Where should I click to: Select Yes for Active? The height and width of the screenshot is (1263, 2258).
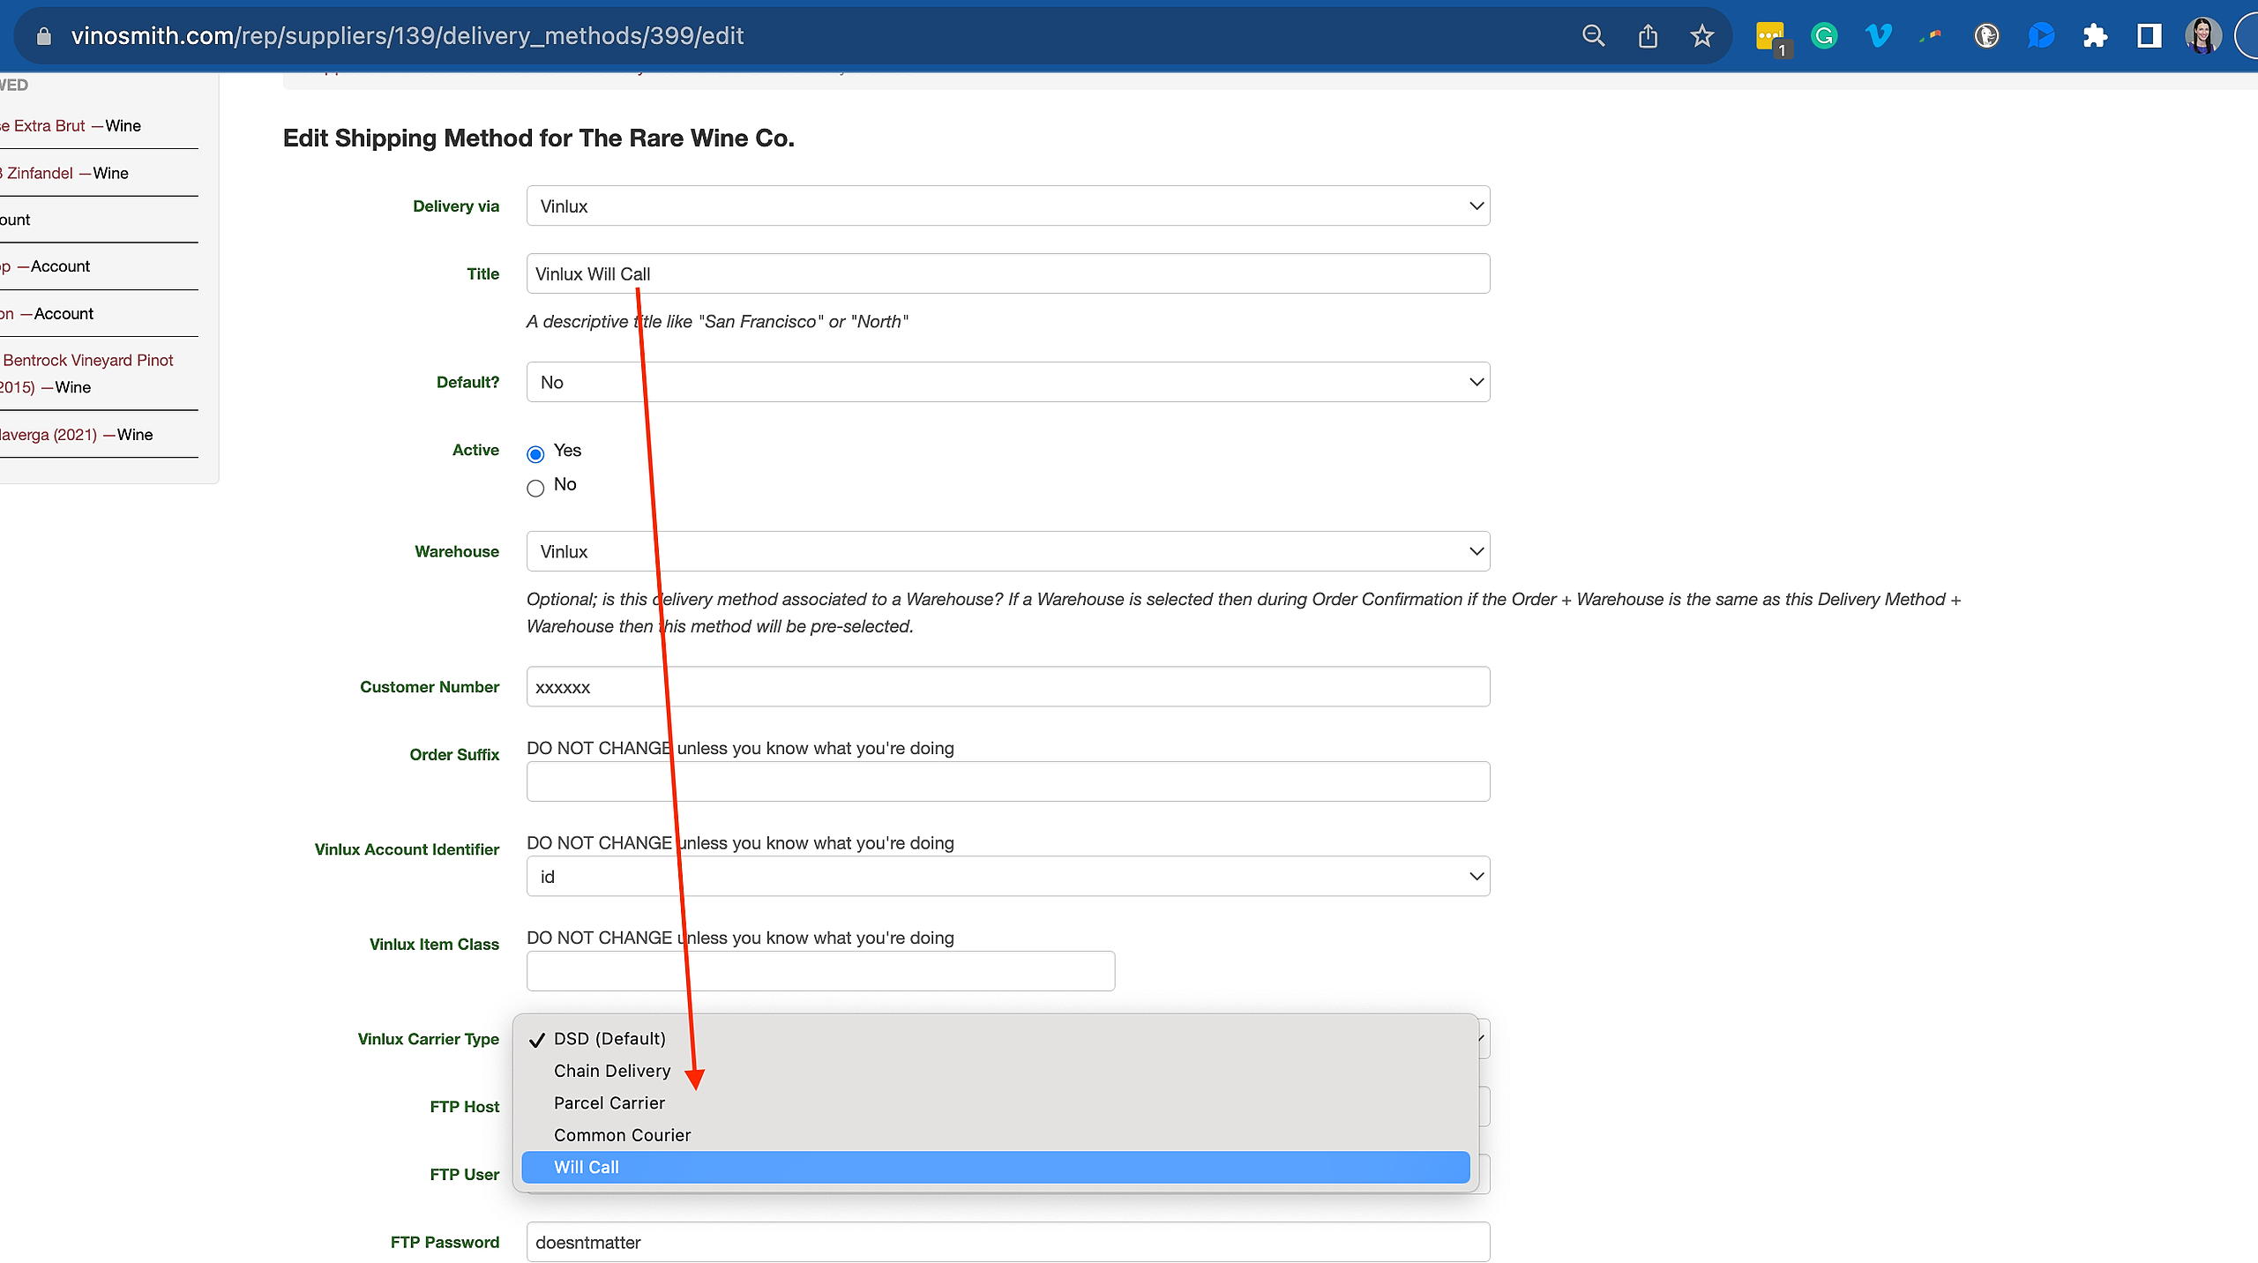pyautogui.click(x=535, y=454)
